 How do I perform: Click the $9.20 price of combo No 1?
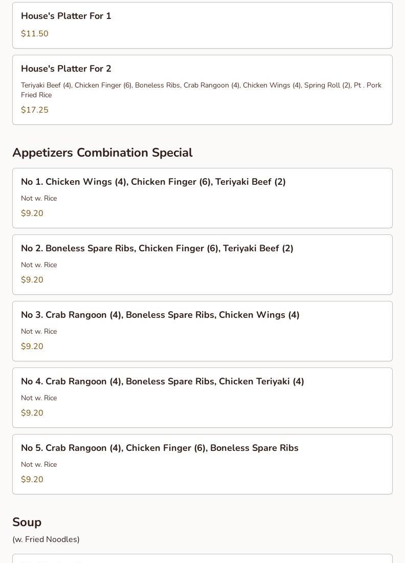[32, 213]
